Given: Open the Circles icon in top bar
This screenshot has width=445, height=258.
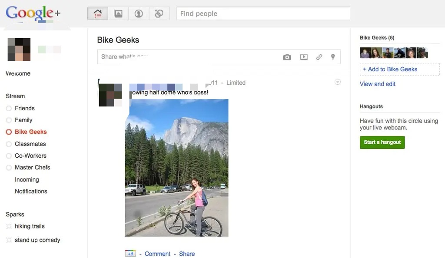Looking at the screenshot, I should pos(159,13).
